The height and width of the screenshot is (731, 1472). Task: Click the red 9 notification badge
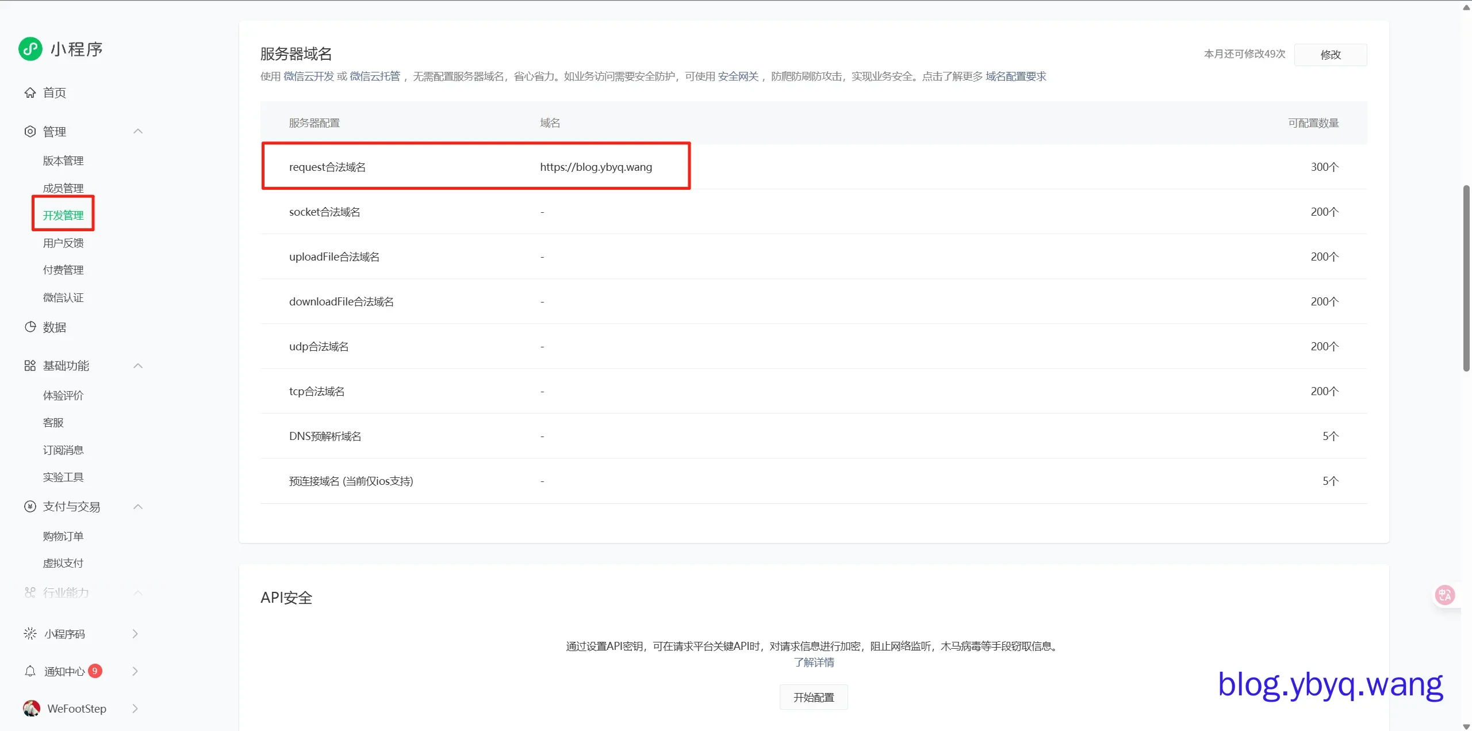(95, 671)
